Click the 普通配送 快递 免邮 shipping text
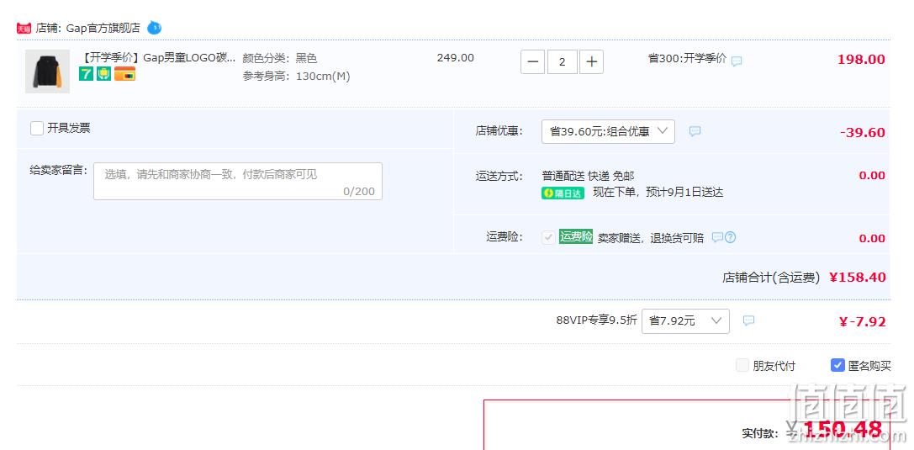Viewport: 914px width, 450px height. click(588, 176)
